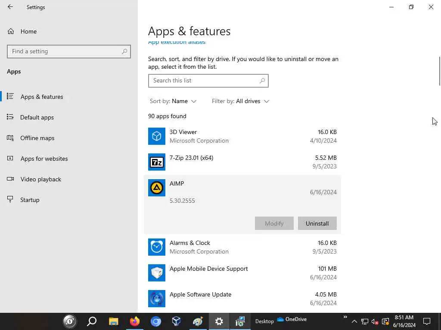Open Windows Search from the taskbar
Screen dimensions: 441x330
point(92,321)
